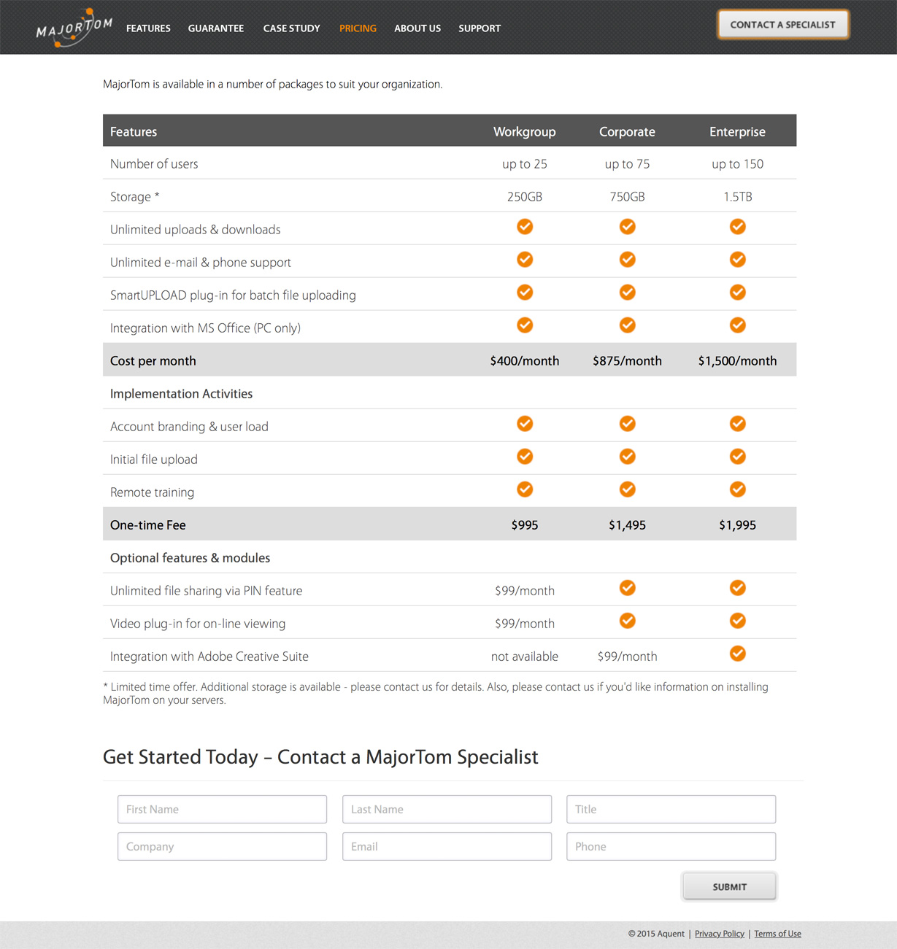Screen dimensions: 897x949
Task: Click Workgroup checkmark for Initial file upload
Action: click(x=525, y=457)
